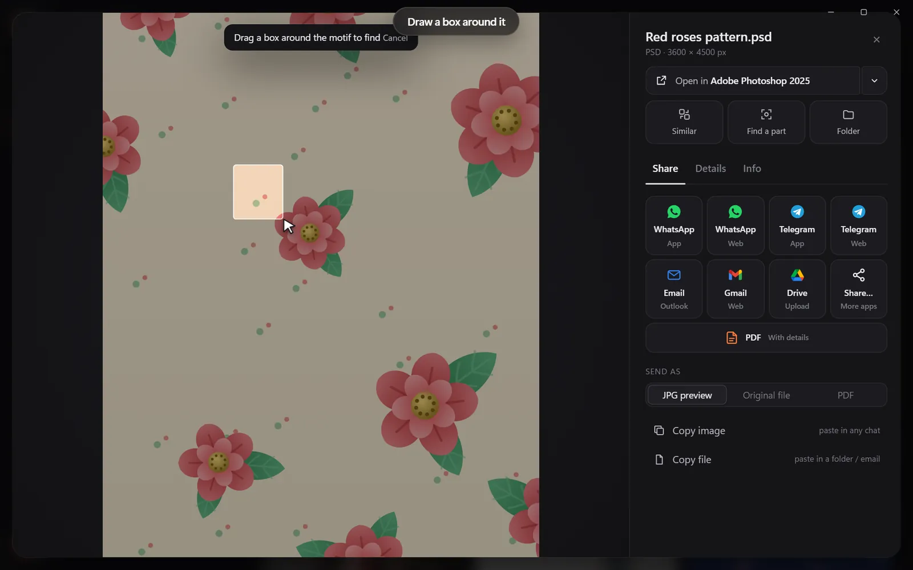Send through Email Outlook

point(674,289)
